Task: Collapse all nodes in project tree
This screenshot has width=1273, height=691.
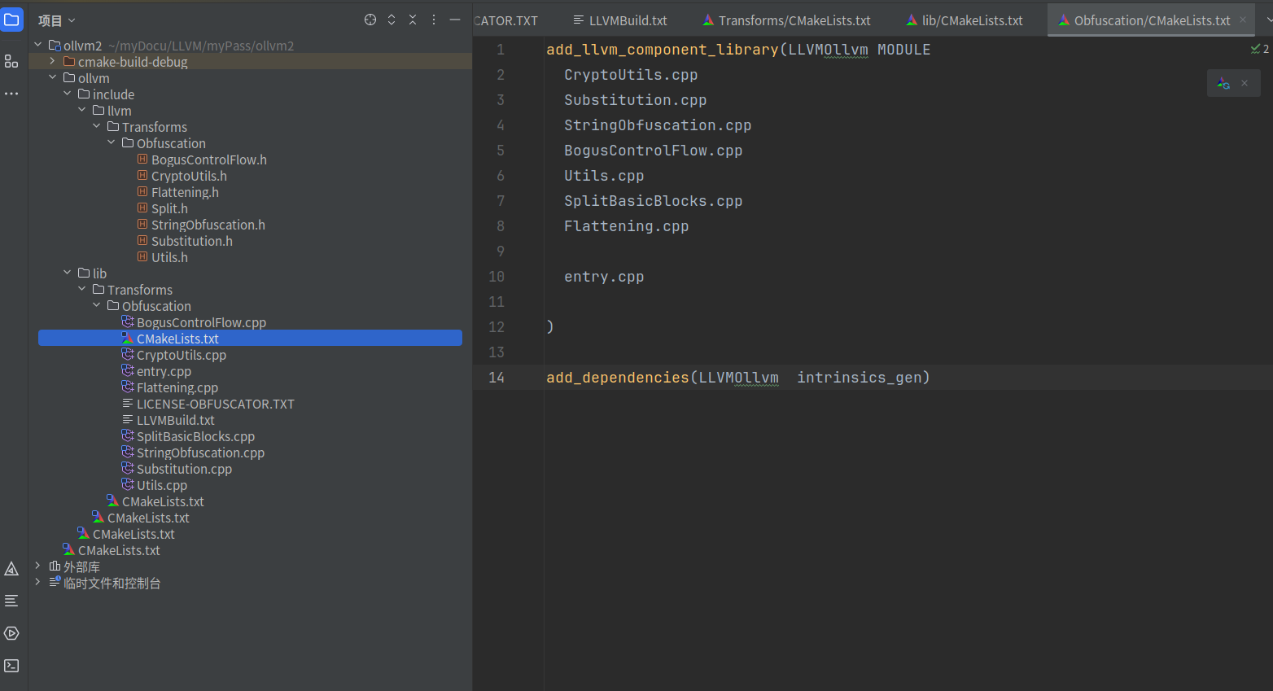Action: pos(413,20)
